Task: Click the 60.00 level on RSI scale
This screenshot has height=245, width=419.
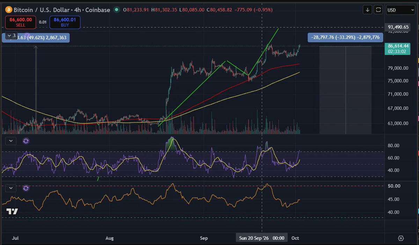Action: coord(393,158)
